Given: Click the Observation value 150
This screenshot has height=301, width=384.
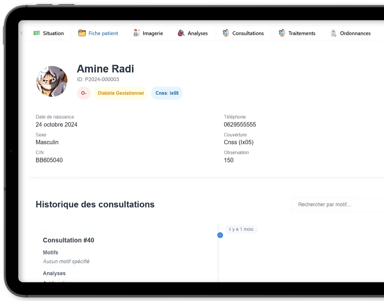Looking at the screenshot, I should [229, 160].
